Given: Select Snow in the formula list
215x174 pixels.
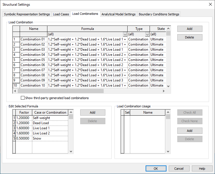Looking at the screenshot, I should (37, 138).
